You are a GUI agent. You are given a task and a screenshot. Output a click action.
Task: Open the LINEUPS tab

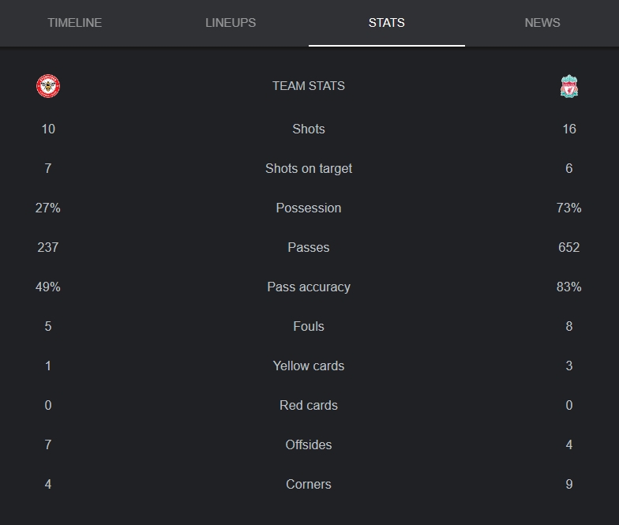[231, 23]
